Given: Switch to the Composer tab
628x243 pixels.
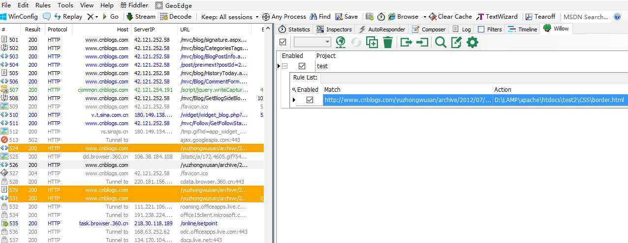Looking at the screenshot, I should [429, 29].
